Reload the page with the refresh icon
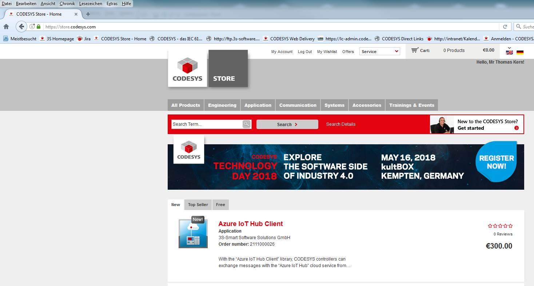 pos(505,27)
